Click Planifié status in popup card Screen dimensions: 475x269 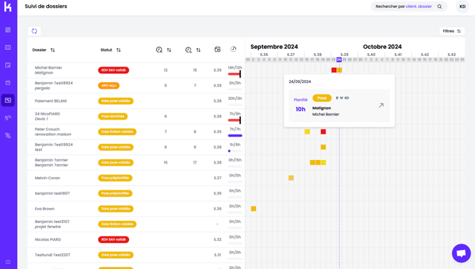tap(301, 100)
